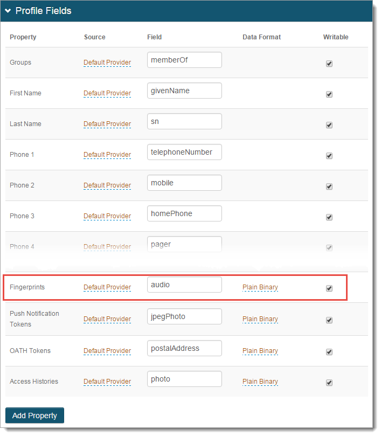
Task: Click the telephoneNumber field box
Action: [x=184, y=152]
